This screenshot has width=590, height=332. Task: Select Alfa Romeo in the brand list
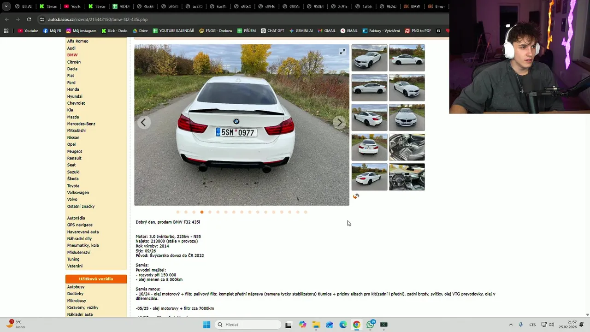pos(77,41)
